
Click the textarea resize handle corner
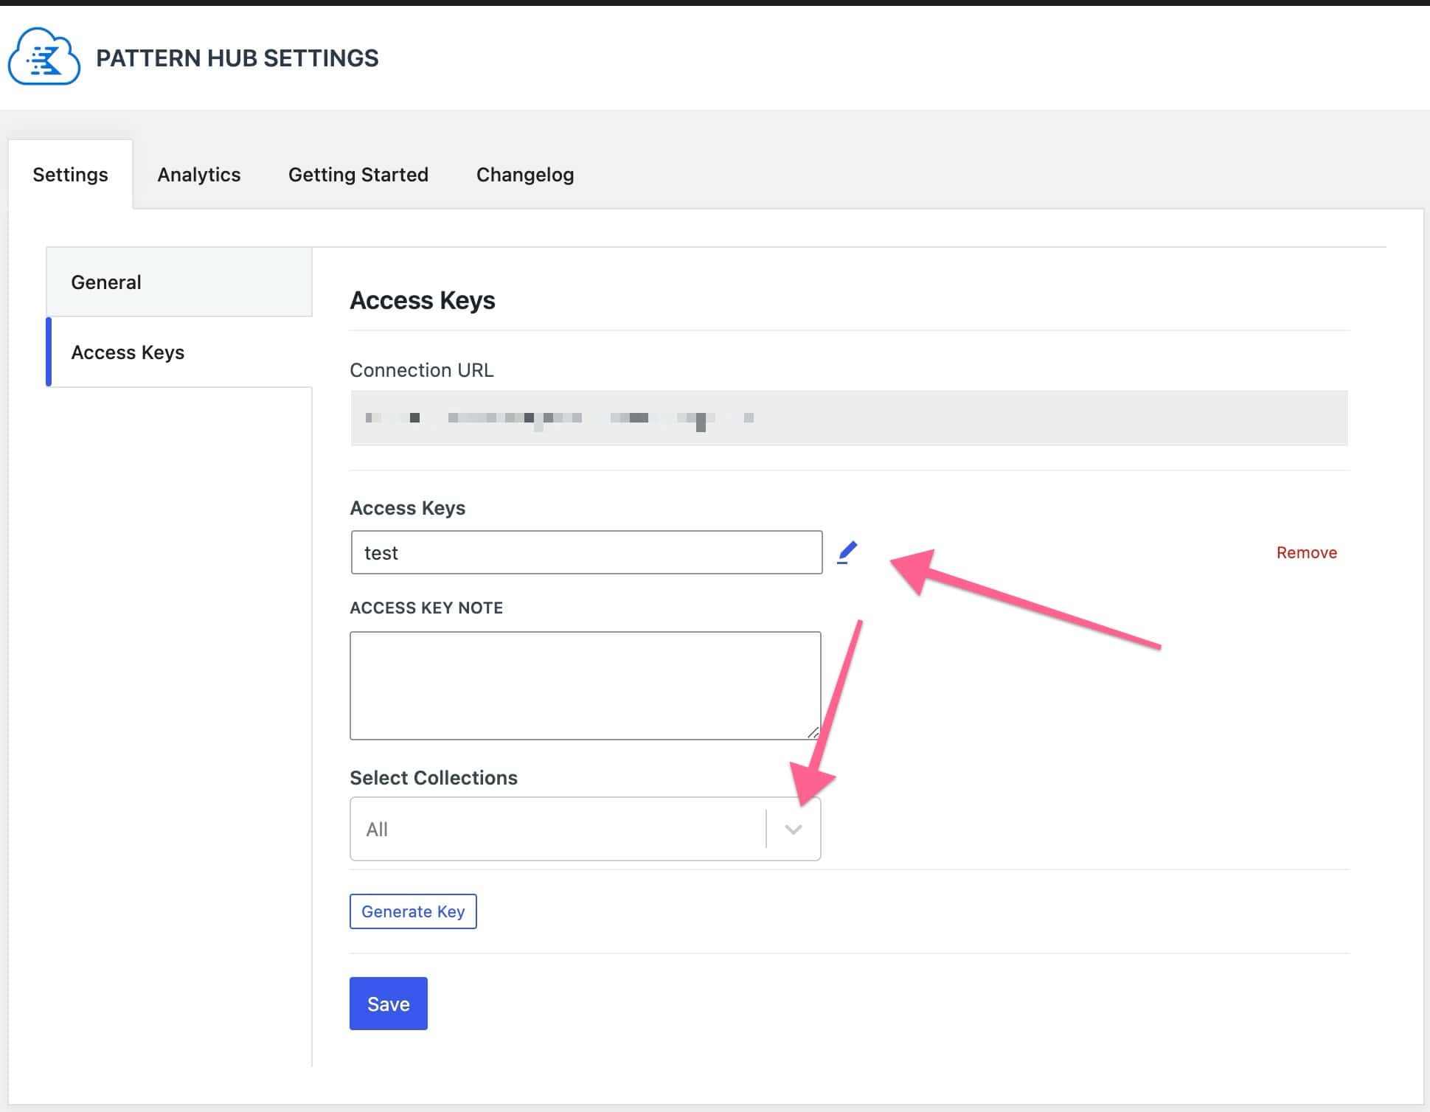(813, 732)
